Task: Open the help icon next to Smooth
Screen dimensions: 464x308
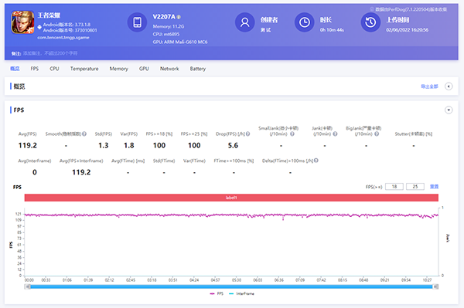Action: [x=84, y=134]
